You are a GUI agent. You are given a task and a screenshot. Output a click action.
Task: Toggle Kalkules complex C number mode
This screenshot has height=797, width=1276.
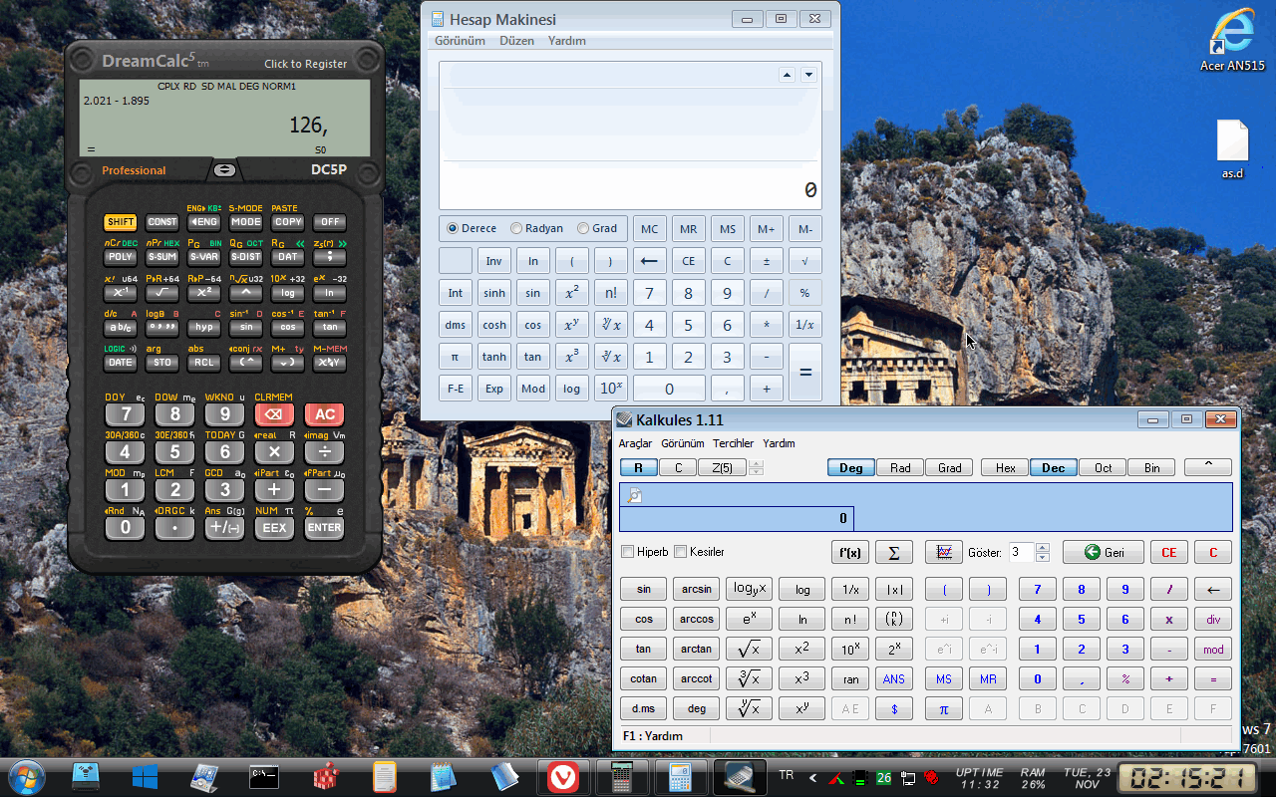pyautogui.click(x=678, y=467)
